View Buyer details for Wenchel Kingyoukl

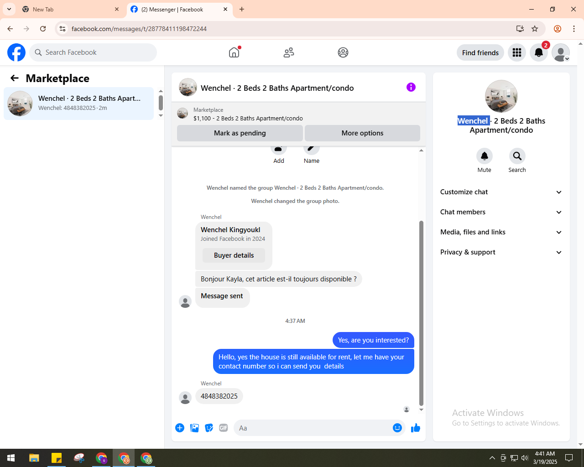(x=234, y=255)
